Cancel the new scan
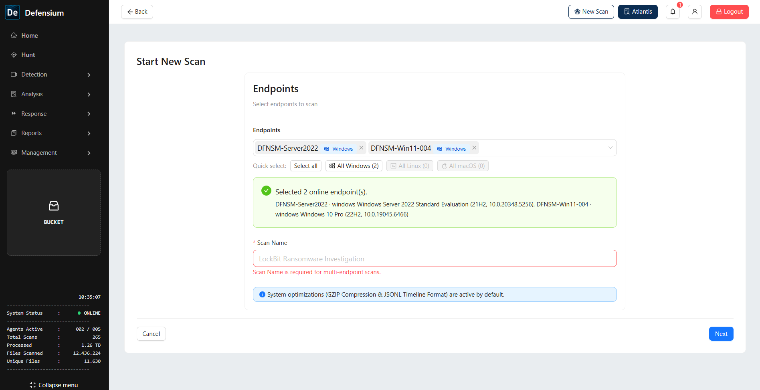Viewport: 760px width, 390px height. 151,334
